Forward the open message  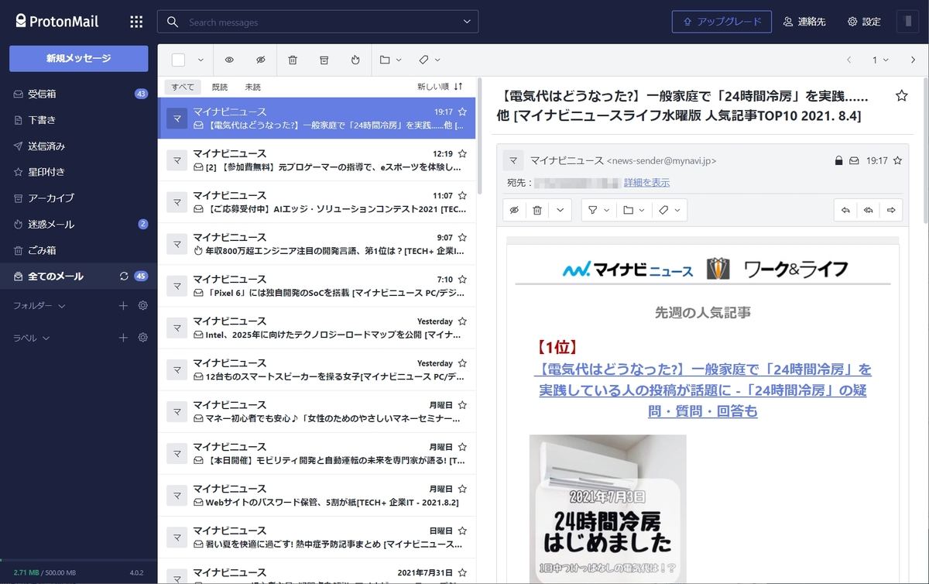coord(891,210)
